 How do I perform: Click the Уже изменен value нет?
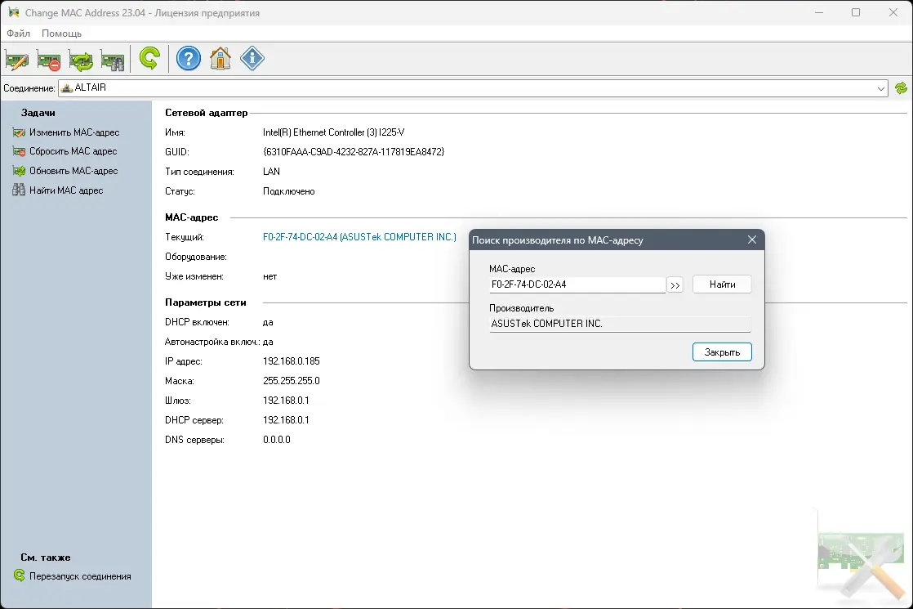269,277
